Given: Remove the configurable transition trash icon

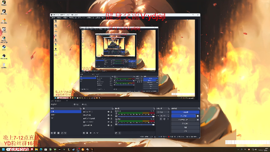Looking at the screenshot, I should click(164, 119).
